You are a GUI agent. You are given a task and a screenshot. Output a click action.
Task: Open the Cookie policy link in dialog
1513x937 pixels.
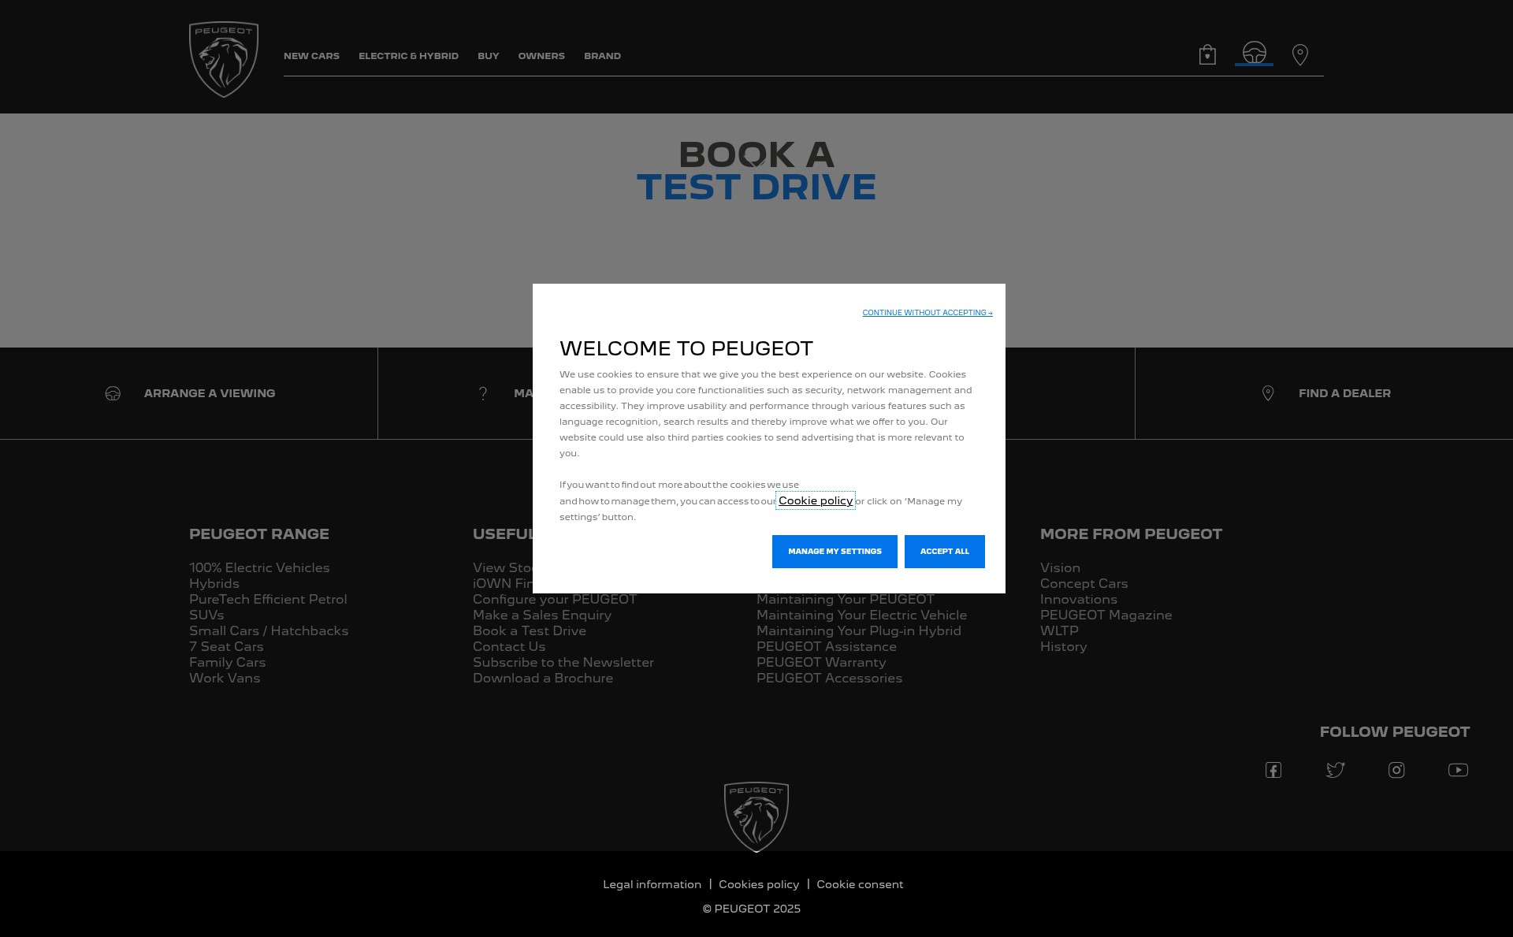(x=816, y=500)
